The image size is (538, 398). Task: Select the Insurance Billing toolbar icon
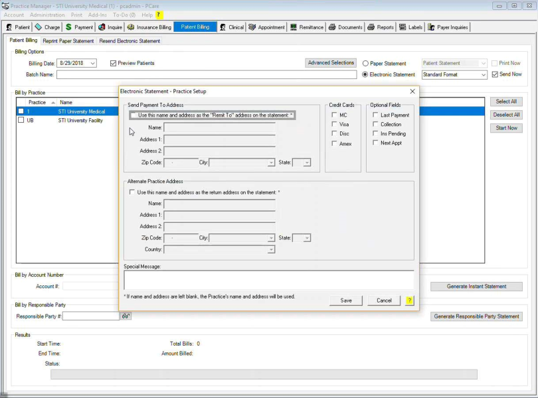(131, 27)
